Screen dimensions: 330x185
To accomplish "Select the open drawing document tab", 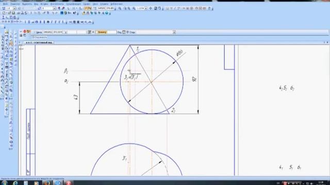I will (39, 43).
